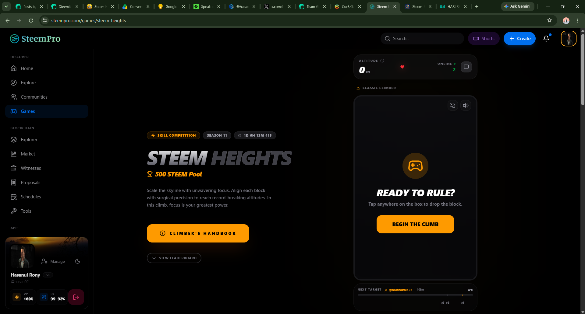This screenshot has height=314, width=585.
Task: Click the RC resource credits icon
Action: tap(44, 297)
